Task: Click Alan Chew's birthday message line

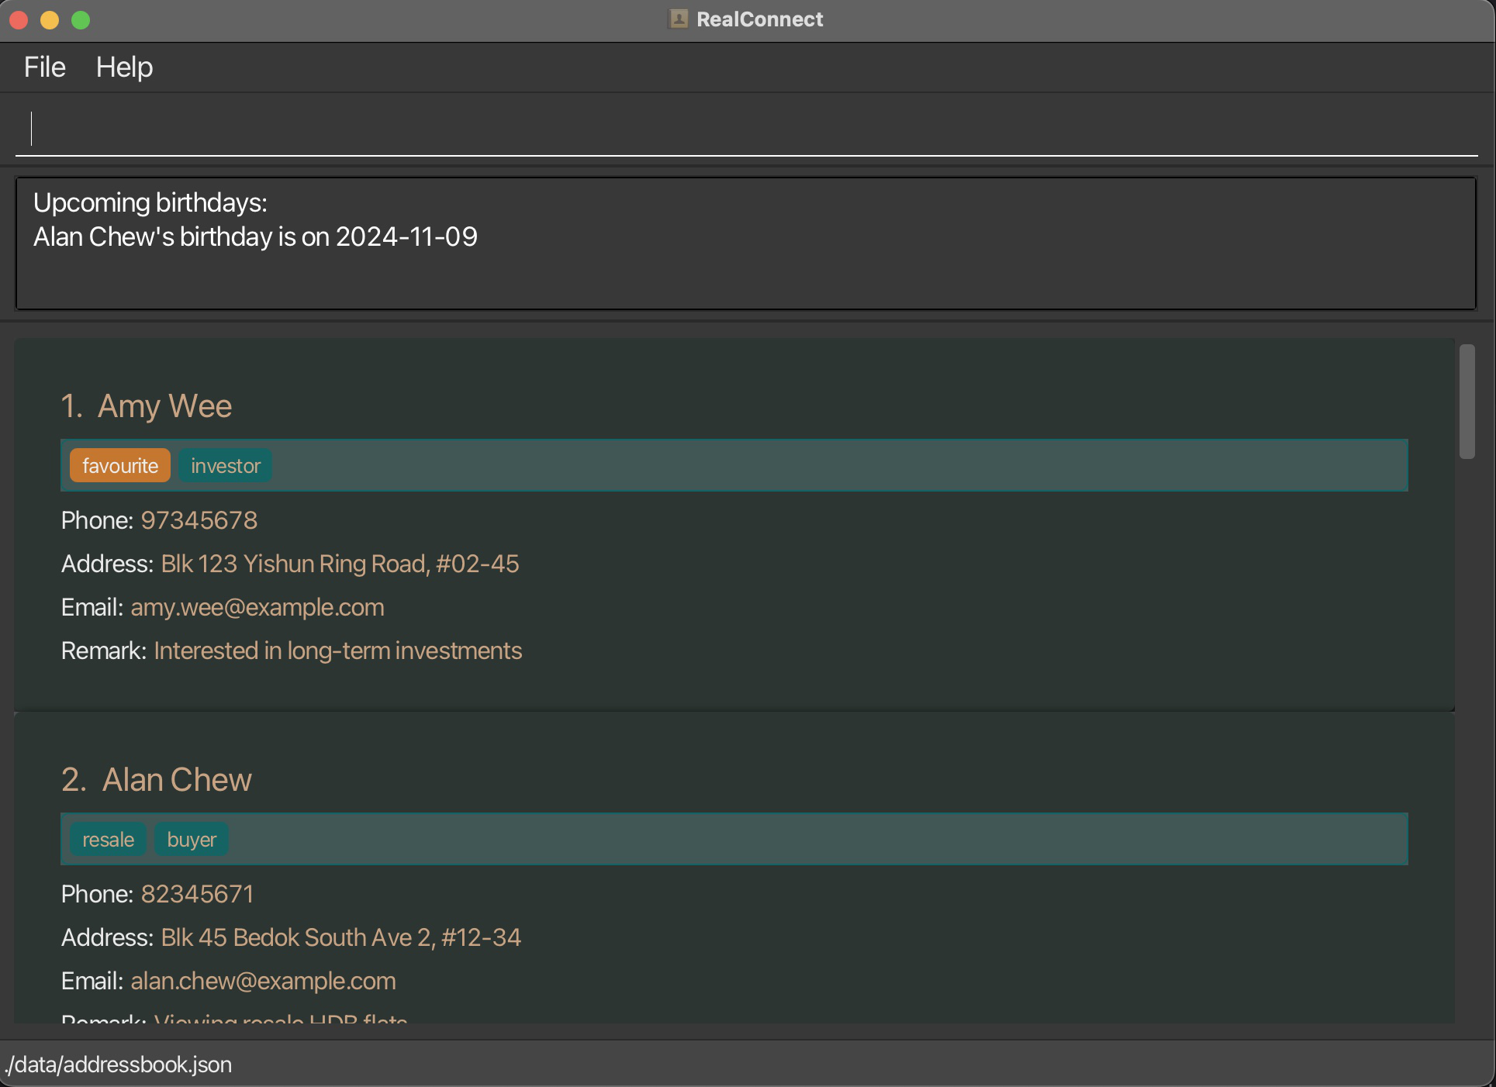Action: (x=255, y=236)
